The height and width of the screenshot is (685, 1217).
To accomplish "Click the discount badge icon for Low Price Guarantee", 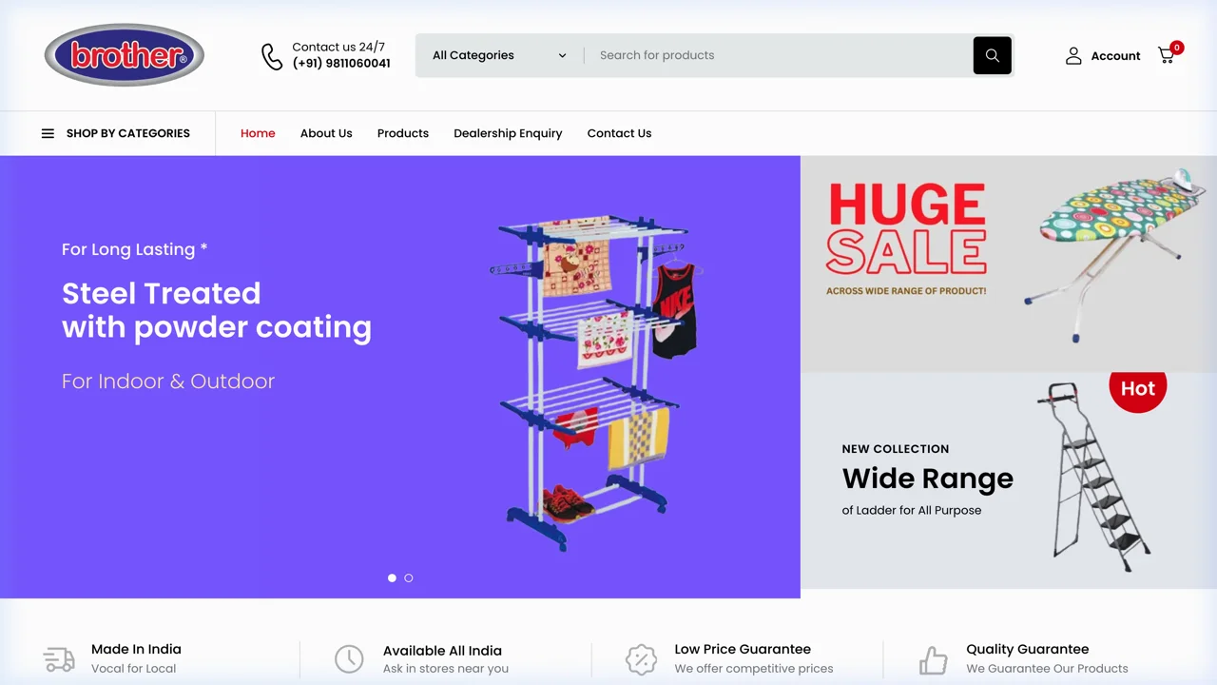I will [641, 658].
